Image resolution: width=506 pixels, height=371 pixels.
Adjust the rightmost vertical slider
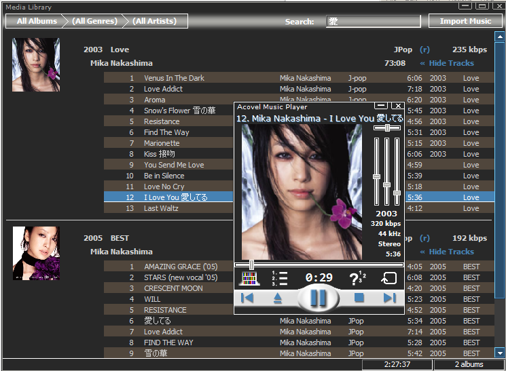pyautogui.click(x=397, y=172)
